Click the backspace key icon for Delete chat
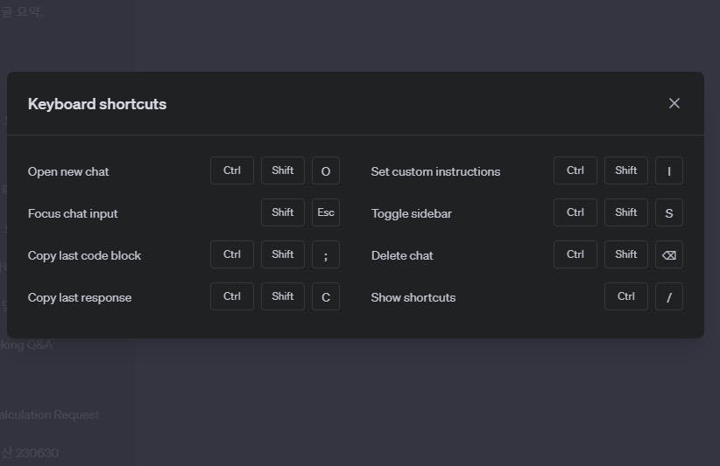 (669, 255)
